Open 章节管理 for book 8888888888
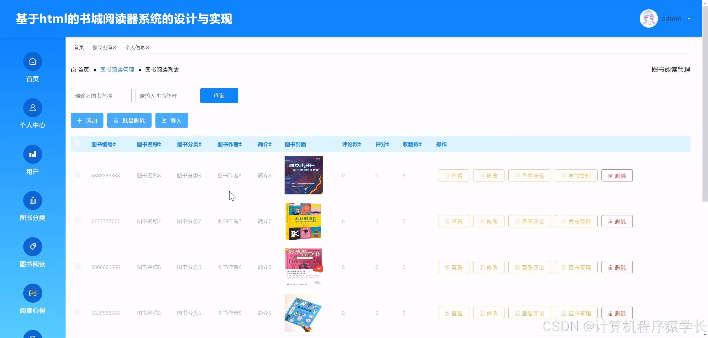The width and height of the screenshot is (708, 338). (x=576, y=176)
